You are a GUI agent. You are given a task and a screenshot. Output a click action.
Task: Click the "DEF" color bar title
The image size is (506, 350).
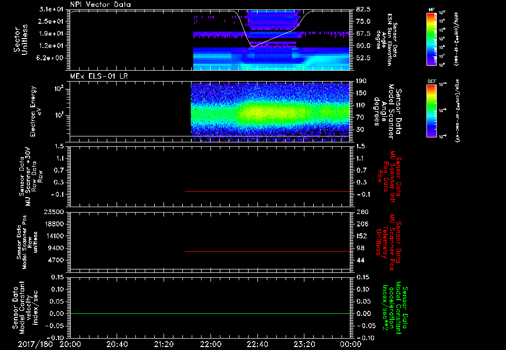click(x=431, y=82)
